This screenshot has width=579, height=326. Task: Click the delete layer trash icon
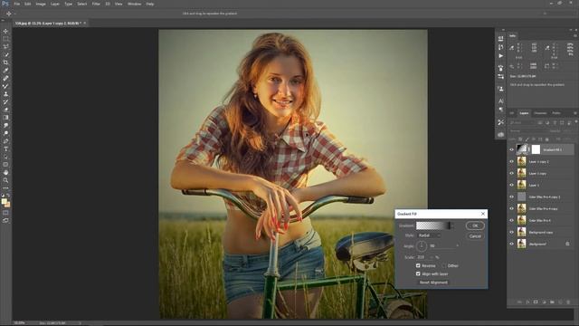[x=568, y=302]
